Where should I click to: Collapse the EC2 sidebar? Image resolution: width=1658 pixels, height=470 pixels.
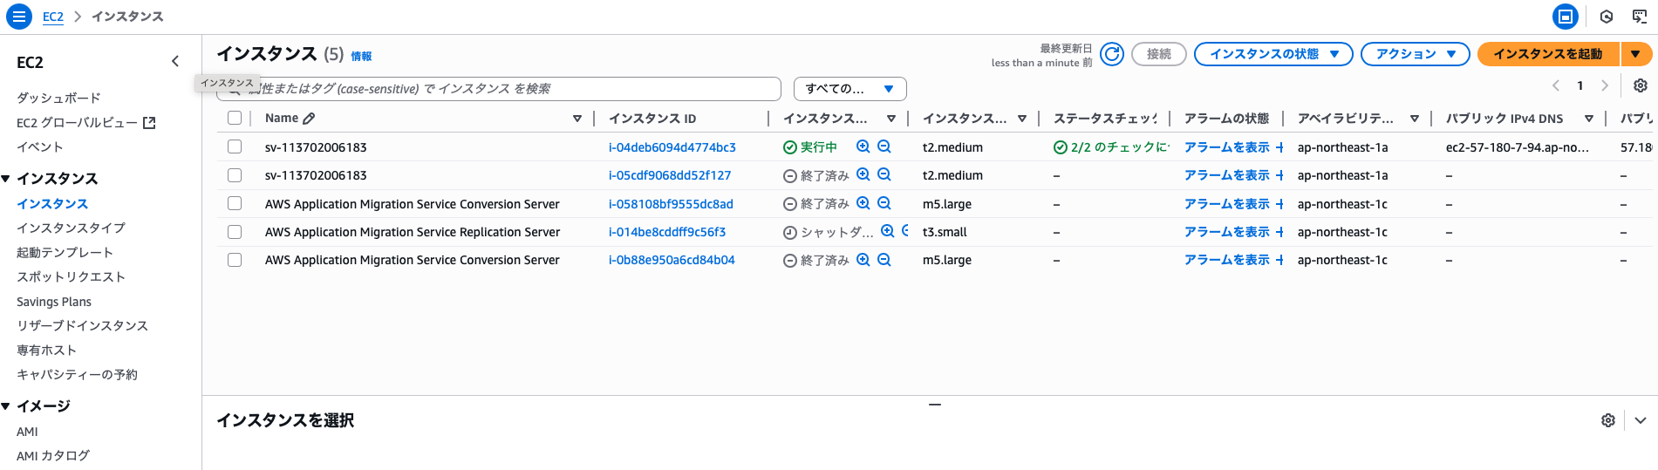[x=175, y=61]
